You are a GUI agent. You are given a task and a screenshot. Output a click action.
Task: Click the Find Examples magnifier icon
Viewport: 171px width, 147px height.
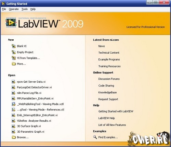coord(95,137)
